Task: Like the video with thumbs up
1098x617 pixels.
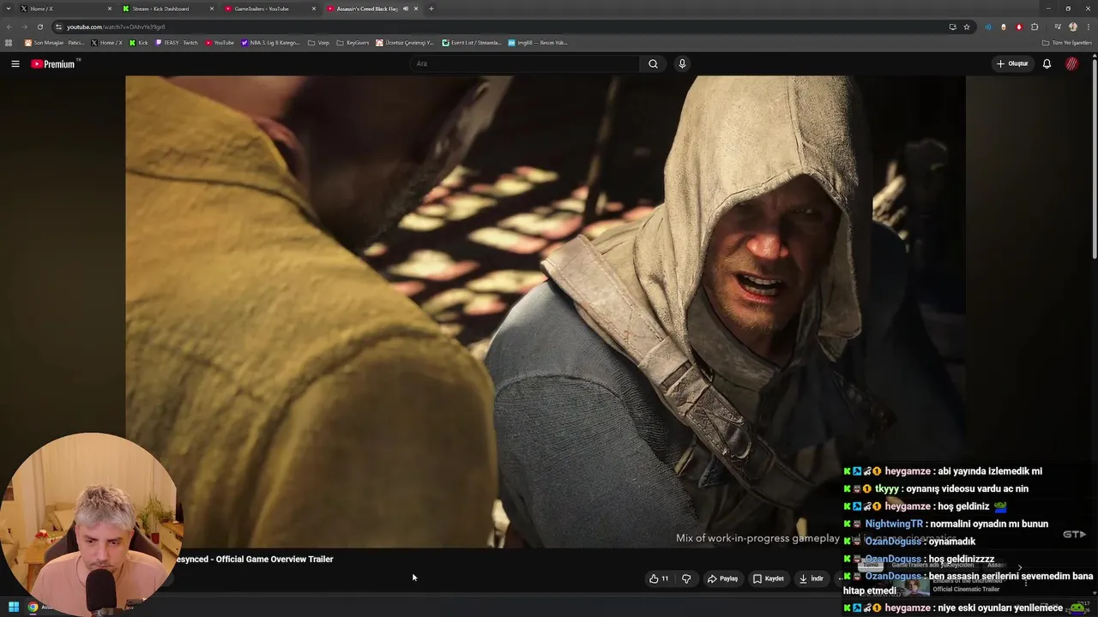Action: [659, 578]
